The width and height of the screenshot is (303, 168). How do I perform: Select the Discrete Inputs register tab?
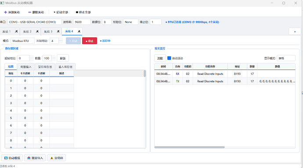(26, 67)
